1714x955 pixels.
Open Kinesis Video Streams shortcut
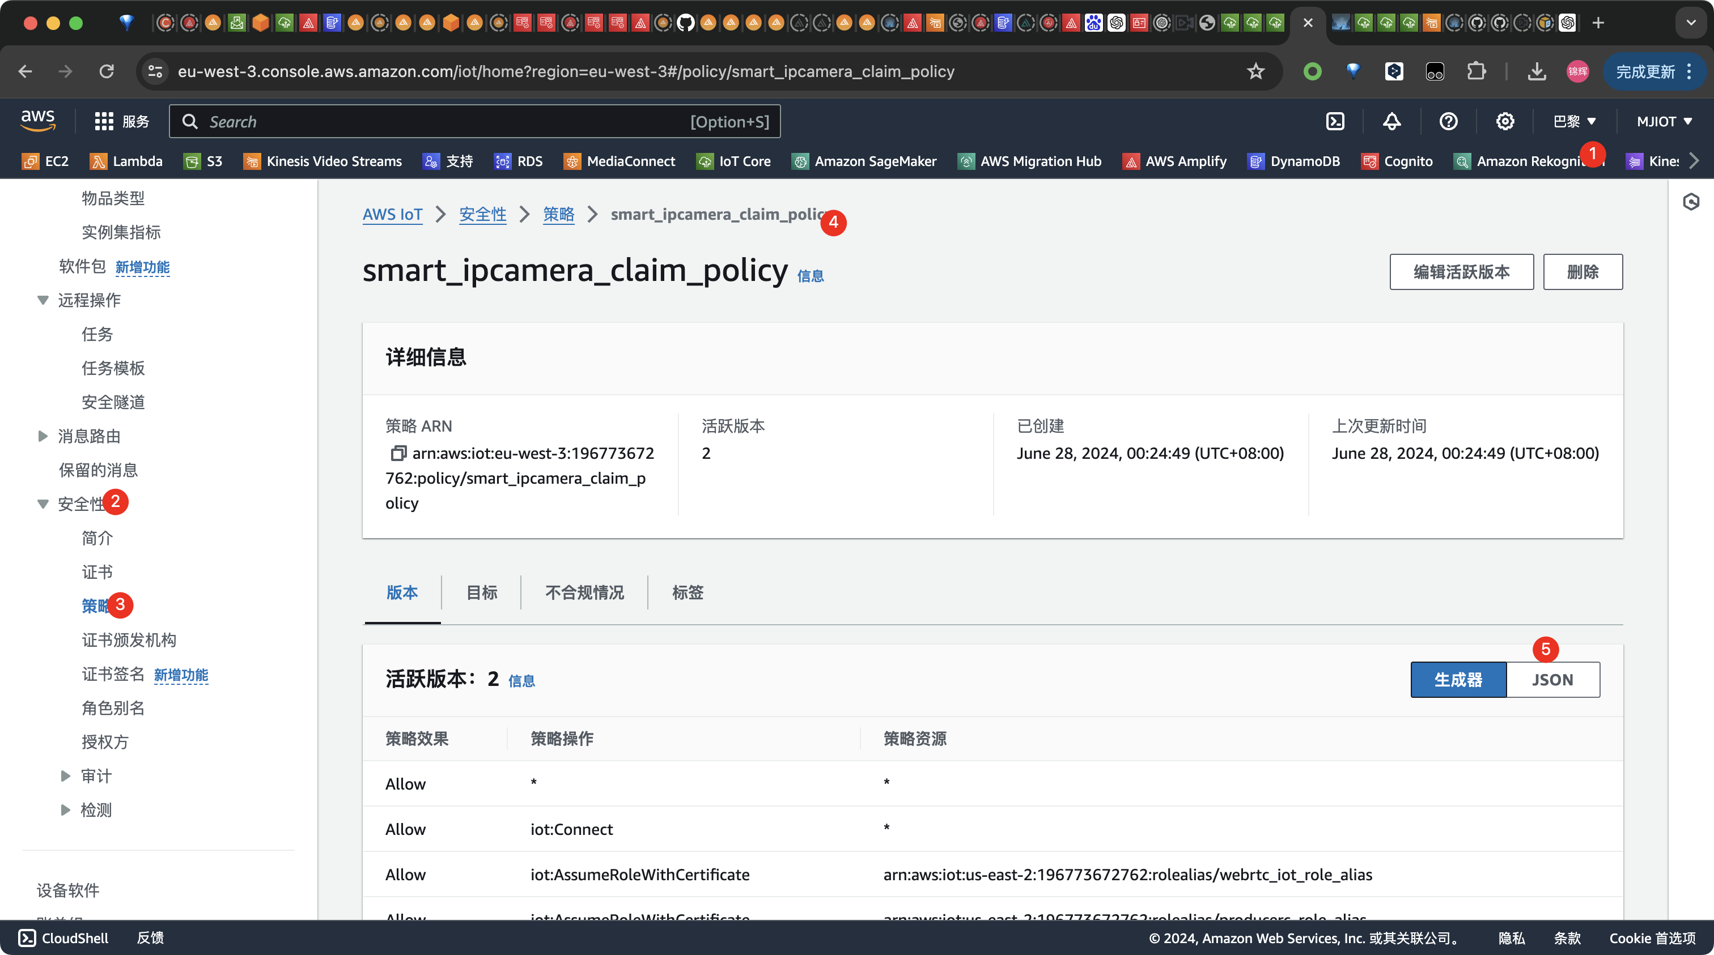click(x=323, y=161)
